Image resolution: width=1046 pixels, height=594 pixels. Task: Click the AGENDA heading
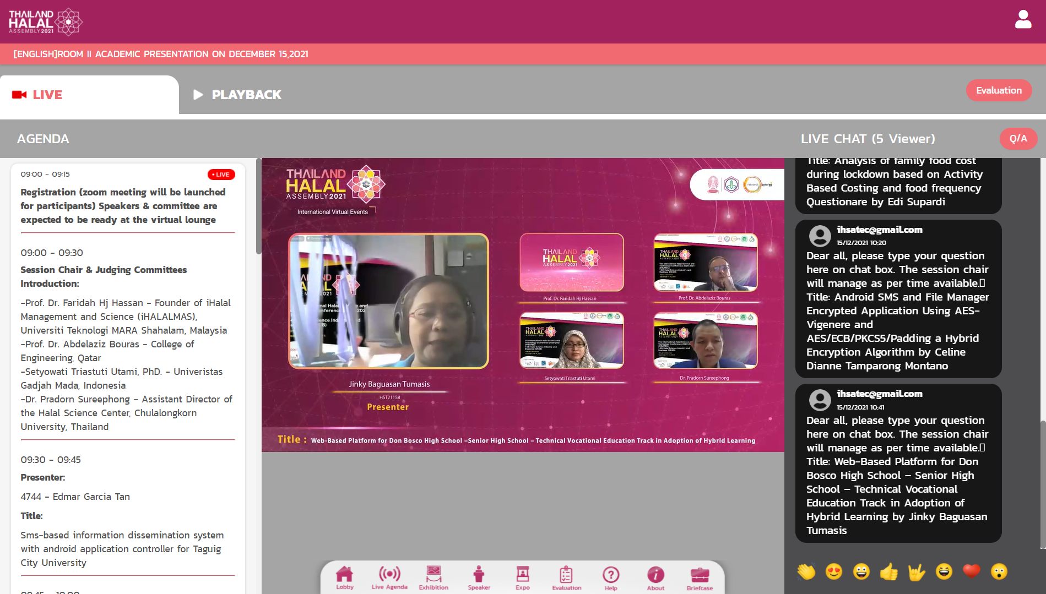[x=43, y=139]
